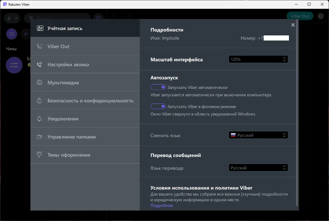The height and width of the screenshot is (221, 329).
Task: Close the settings dialog with the X
Action: point(293,25)
